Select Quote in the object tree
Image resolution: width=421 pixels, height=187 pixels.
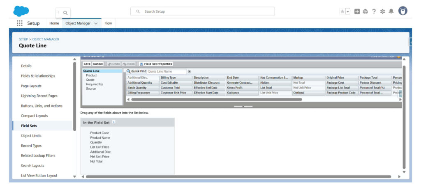pyautogui.click(x=90, y=80)
